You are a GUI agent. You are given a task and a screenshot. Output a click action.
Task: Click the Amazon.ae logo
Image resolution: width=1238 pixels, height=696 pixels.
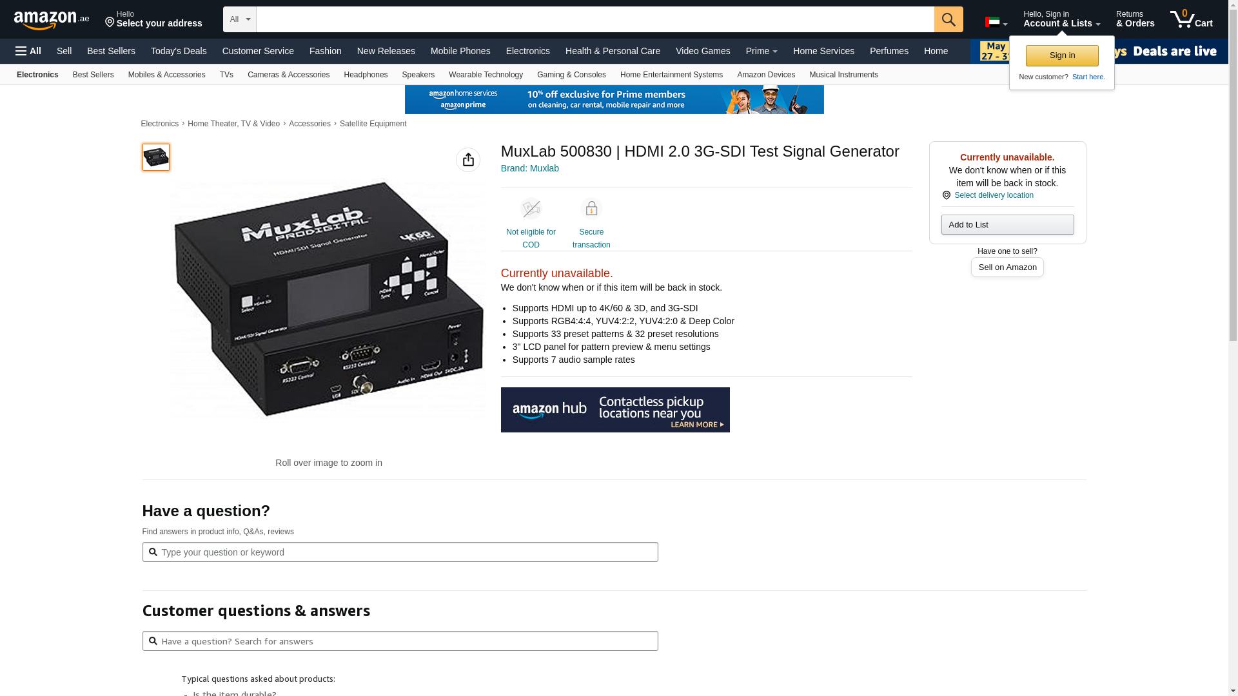pos(52,20)
